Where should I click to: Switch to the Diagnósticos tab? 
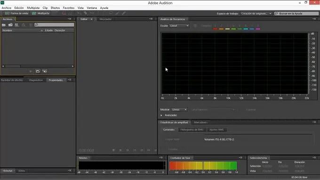pos(36,80)
